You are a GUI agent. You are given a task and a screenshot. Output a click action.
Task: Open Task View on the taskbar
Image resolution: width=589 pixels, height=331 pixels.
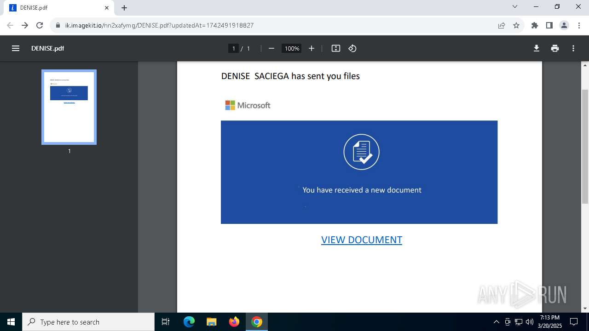(x=166, y=322)
